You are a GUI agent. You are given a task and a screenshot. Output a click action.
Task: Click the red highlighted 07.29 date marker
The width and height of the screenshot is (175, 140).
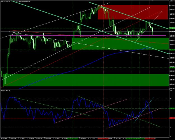pyautogui.click(x=150, y=139)
